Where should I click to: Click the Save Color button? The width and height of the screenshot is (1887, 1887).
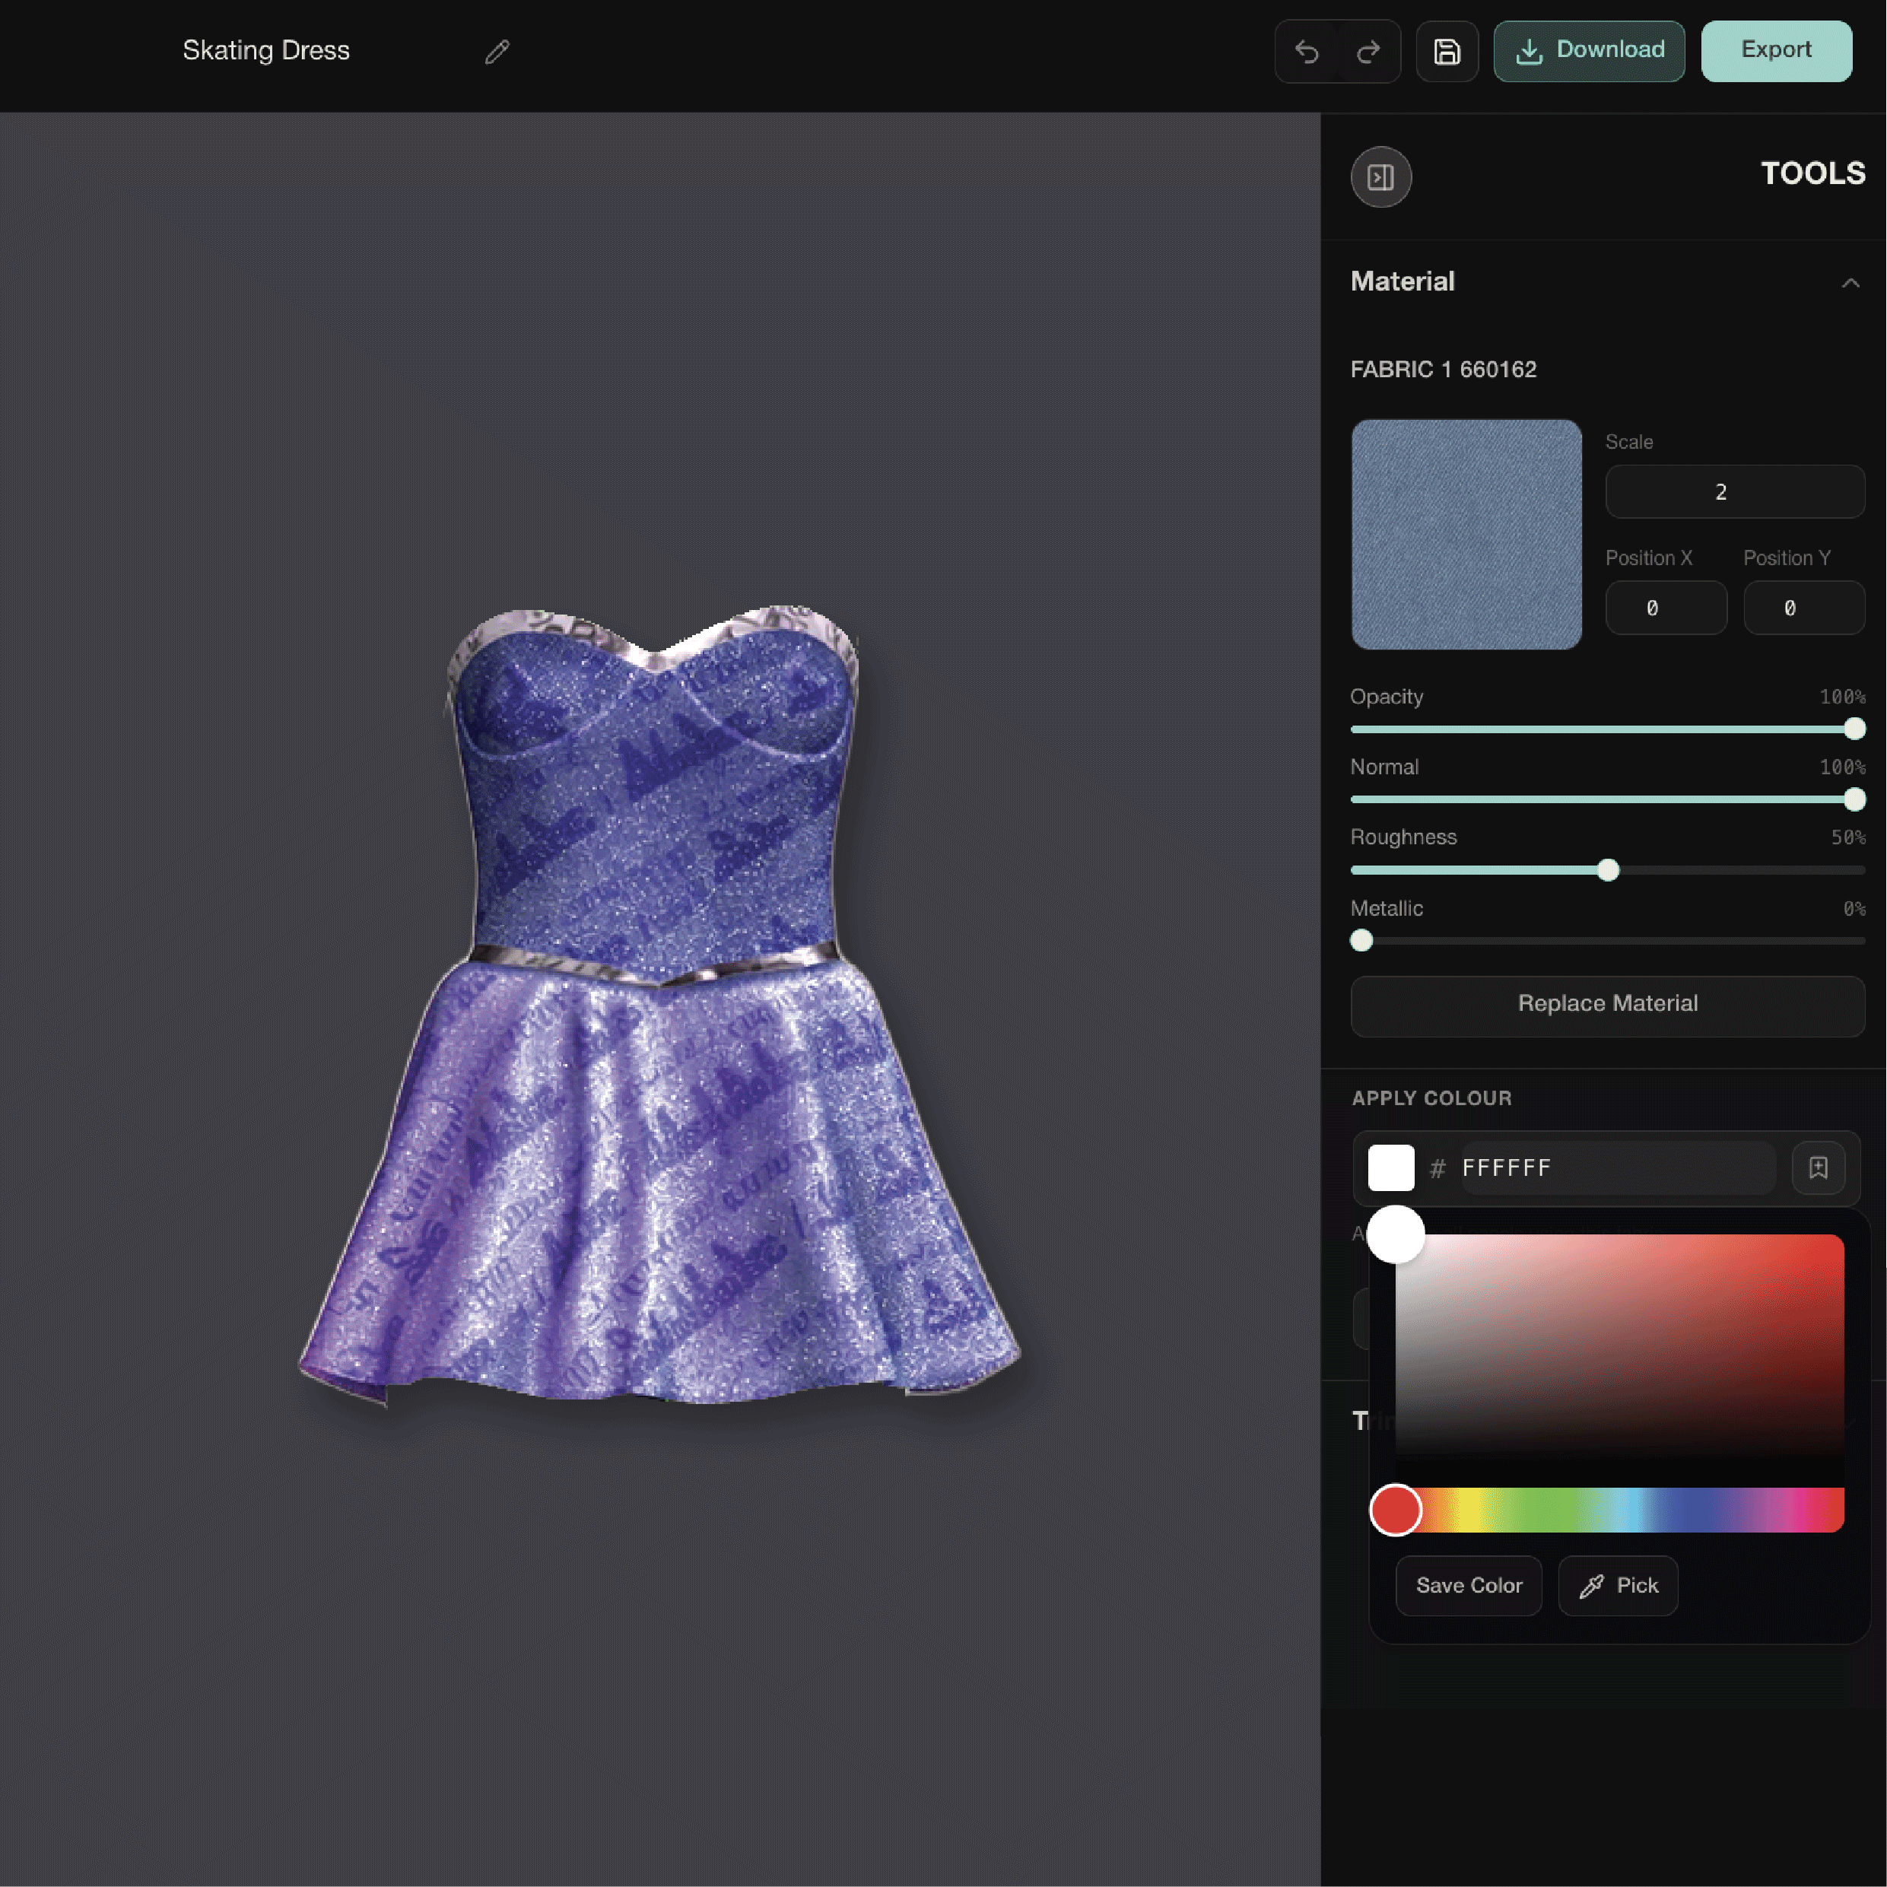point(1468,1585)
